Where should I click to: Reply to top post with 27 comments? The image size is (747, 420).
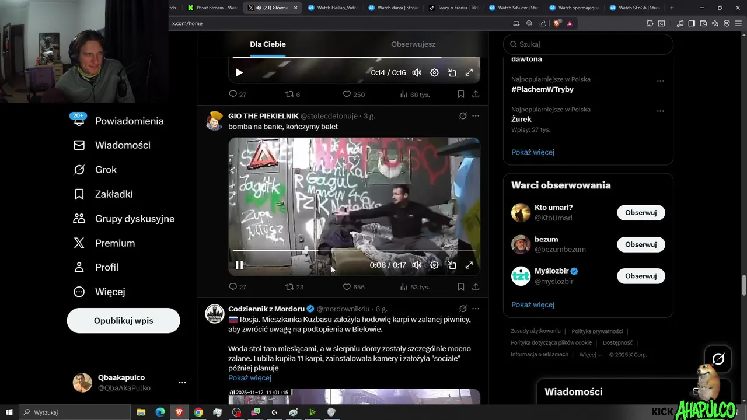[x=238, y=94]
